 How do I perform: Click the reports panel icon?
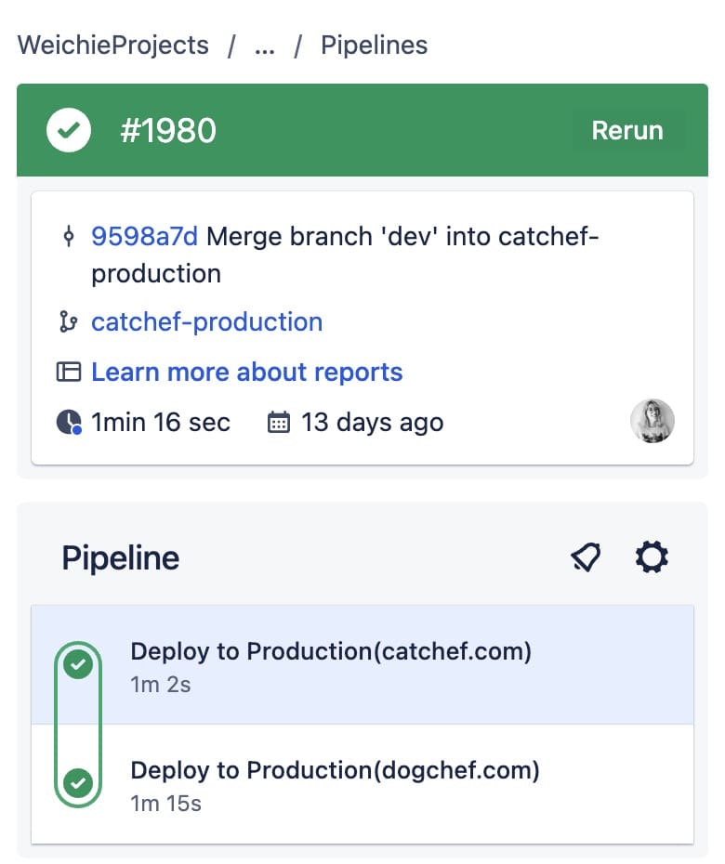click(x=69, y=372)
